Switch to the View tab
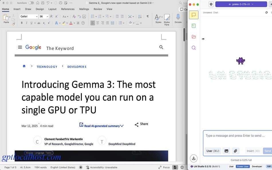This screenshot has height=170, width=272. tap(109, 9)
